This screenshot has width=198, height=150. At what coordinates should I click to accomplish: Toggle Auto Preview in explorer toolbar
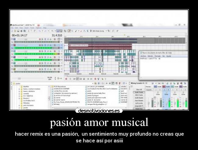point(113,84)
